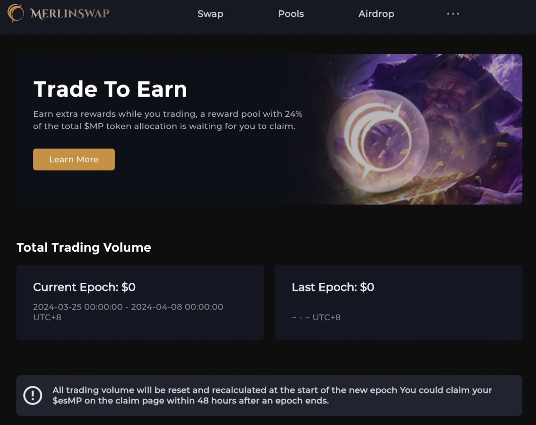Click the Current Epoch: $0 label
Image resolution: width=536 pixels, height=425 pixels.
[x=84, y=287]
